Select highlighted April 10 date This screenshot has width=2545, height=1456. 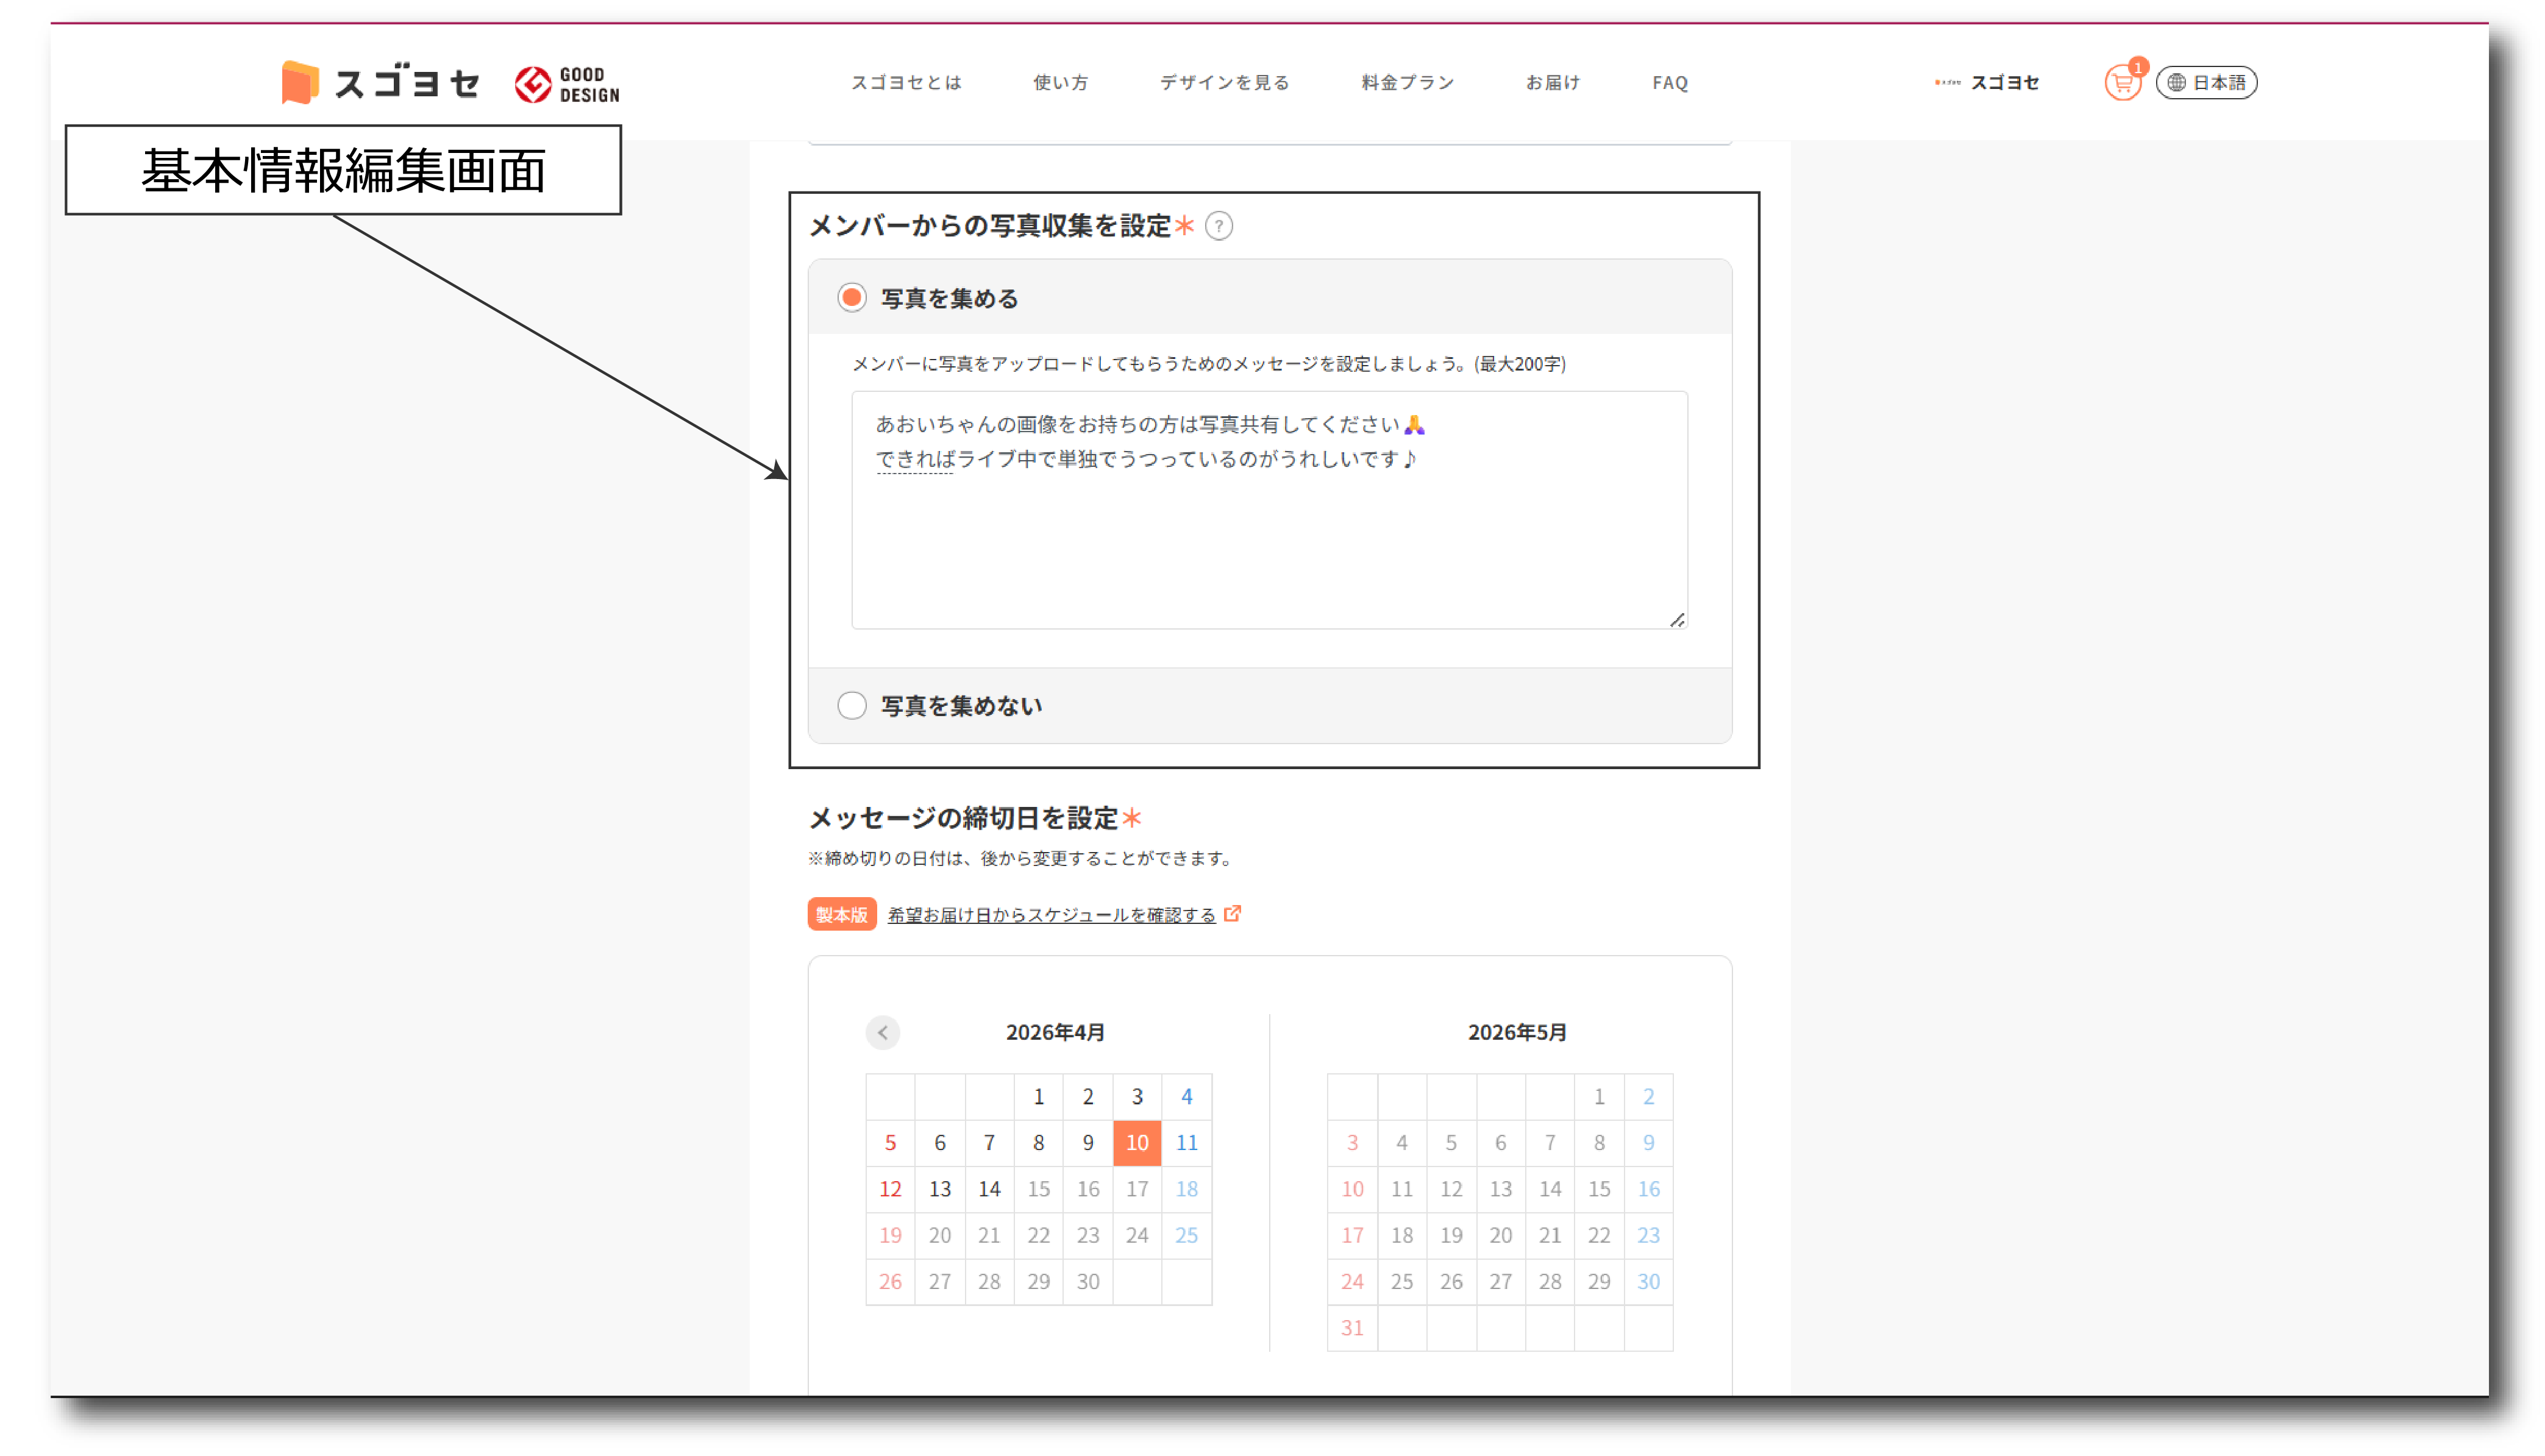pos(1137,1143)
